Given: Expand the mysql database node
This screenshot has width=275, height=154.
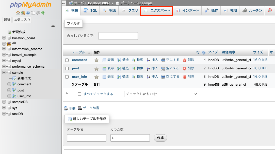Looking at the screenshot, I should pos(4,61).
